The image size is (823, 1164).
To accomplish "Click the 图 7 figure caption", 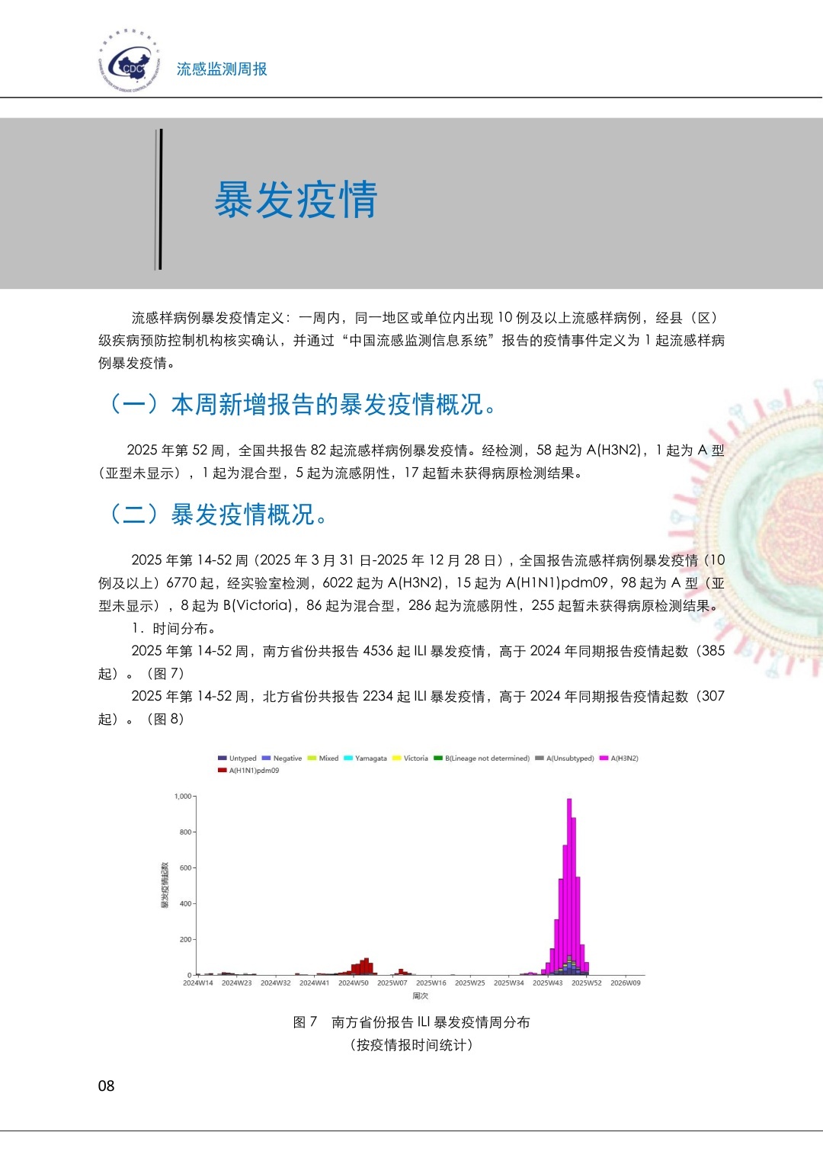I will pos(411,1023).
